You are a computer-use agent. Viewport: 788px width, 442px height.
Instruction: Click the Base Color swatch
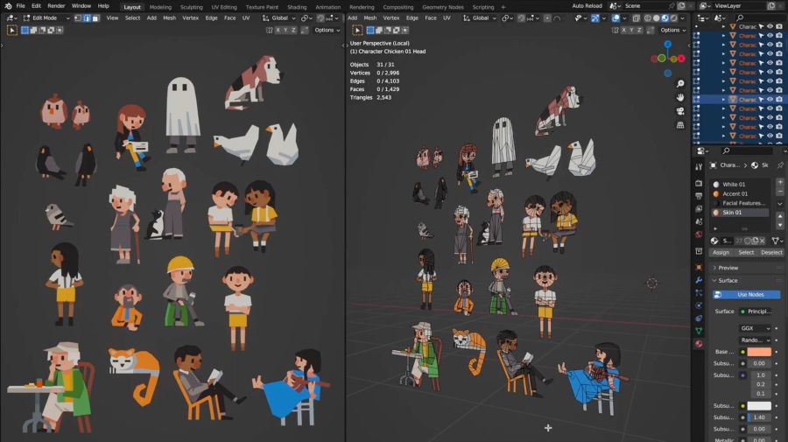(x=758, y=351)
